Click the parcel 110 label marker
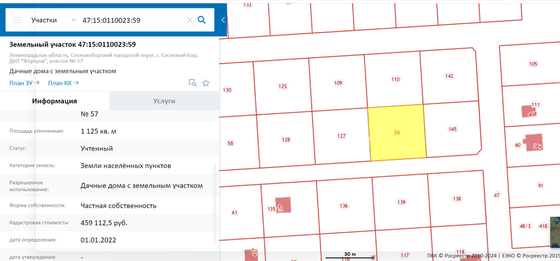 tap(395, 80)
